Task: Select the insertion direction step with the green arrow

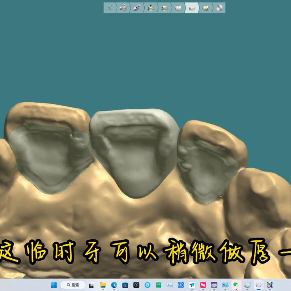Action: pyautogui.click(x=151, y=8)
